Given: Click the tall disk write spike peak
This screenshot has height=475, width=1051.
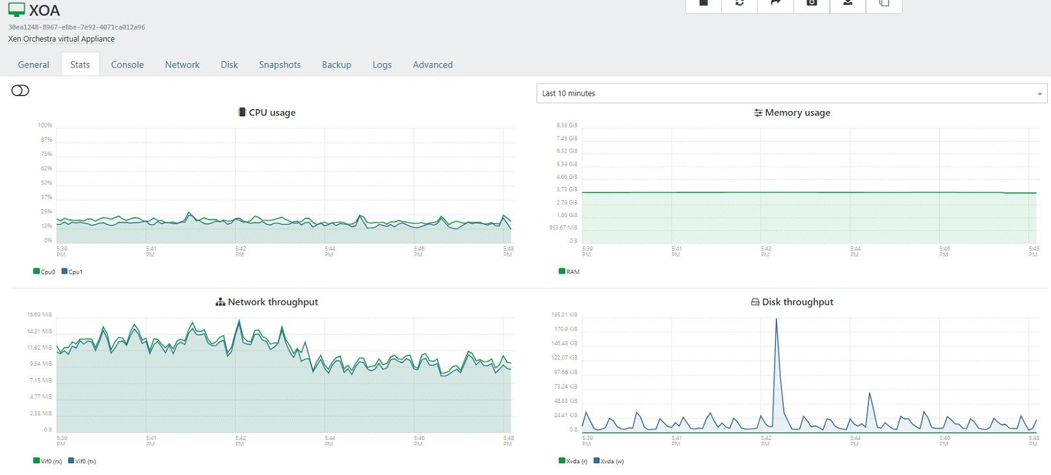Looking at the screenshot, I should tap(776, 320).
